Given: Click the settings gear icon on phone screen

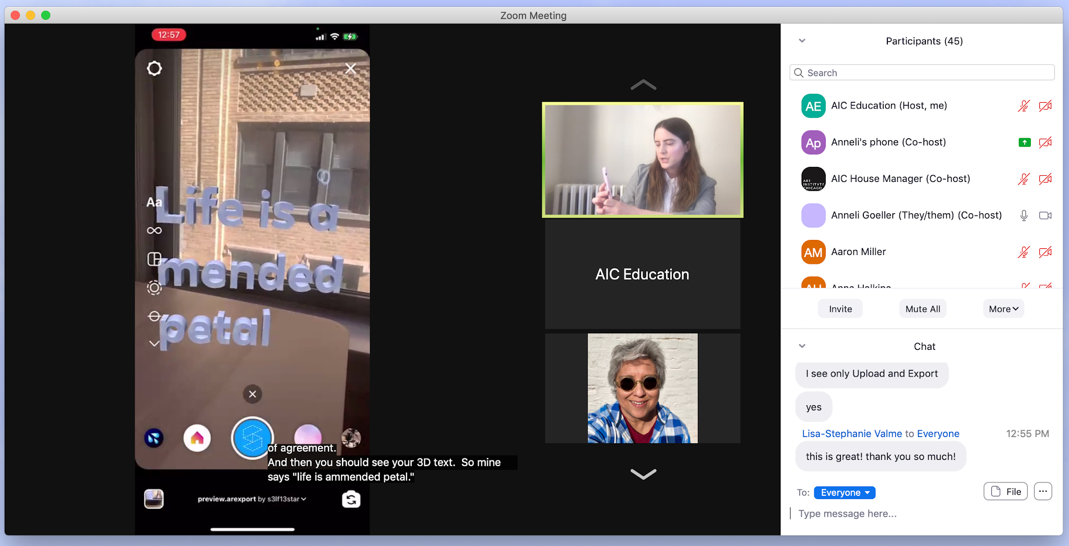Looking at the screenshot, I should [x=155, y=68].
